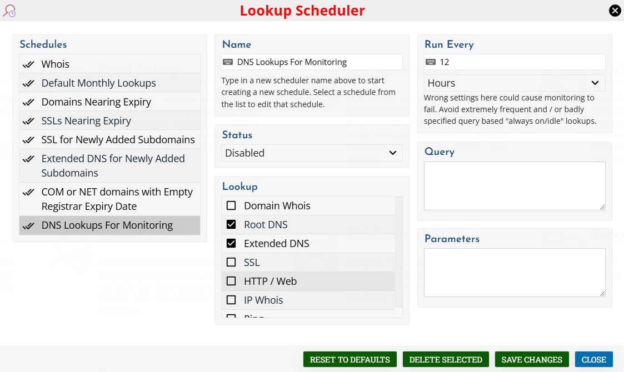Select SSL for Newly Added Subdomains schedule
The width and height of the screenshot is (624, 372).
[x=110, y=140]
